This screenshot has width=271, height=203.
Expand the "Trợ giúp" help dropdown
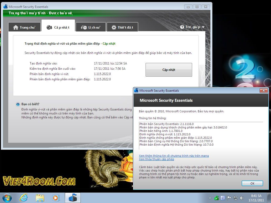[x=192, y=27]
